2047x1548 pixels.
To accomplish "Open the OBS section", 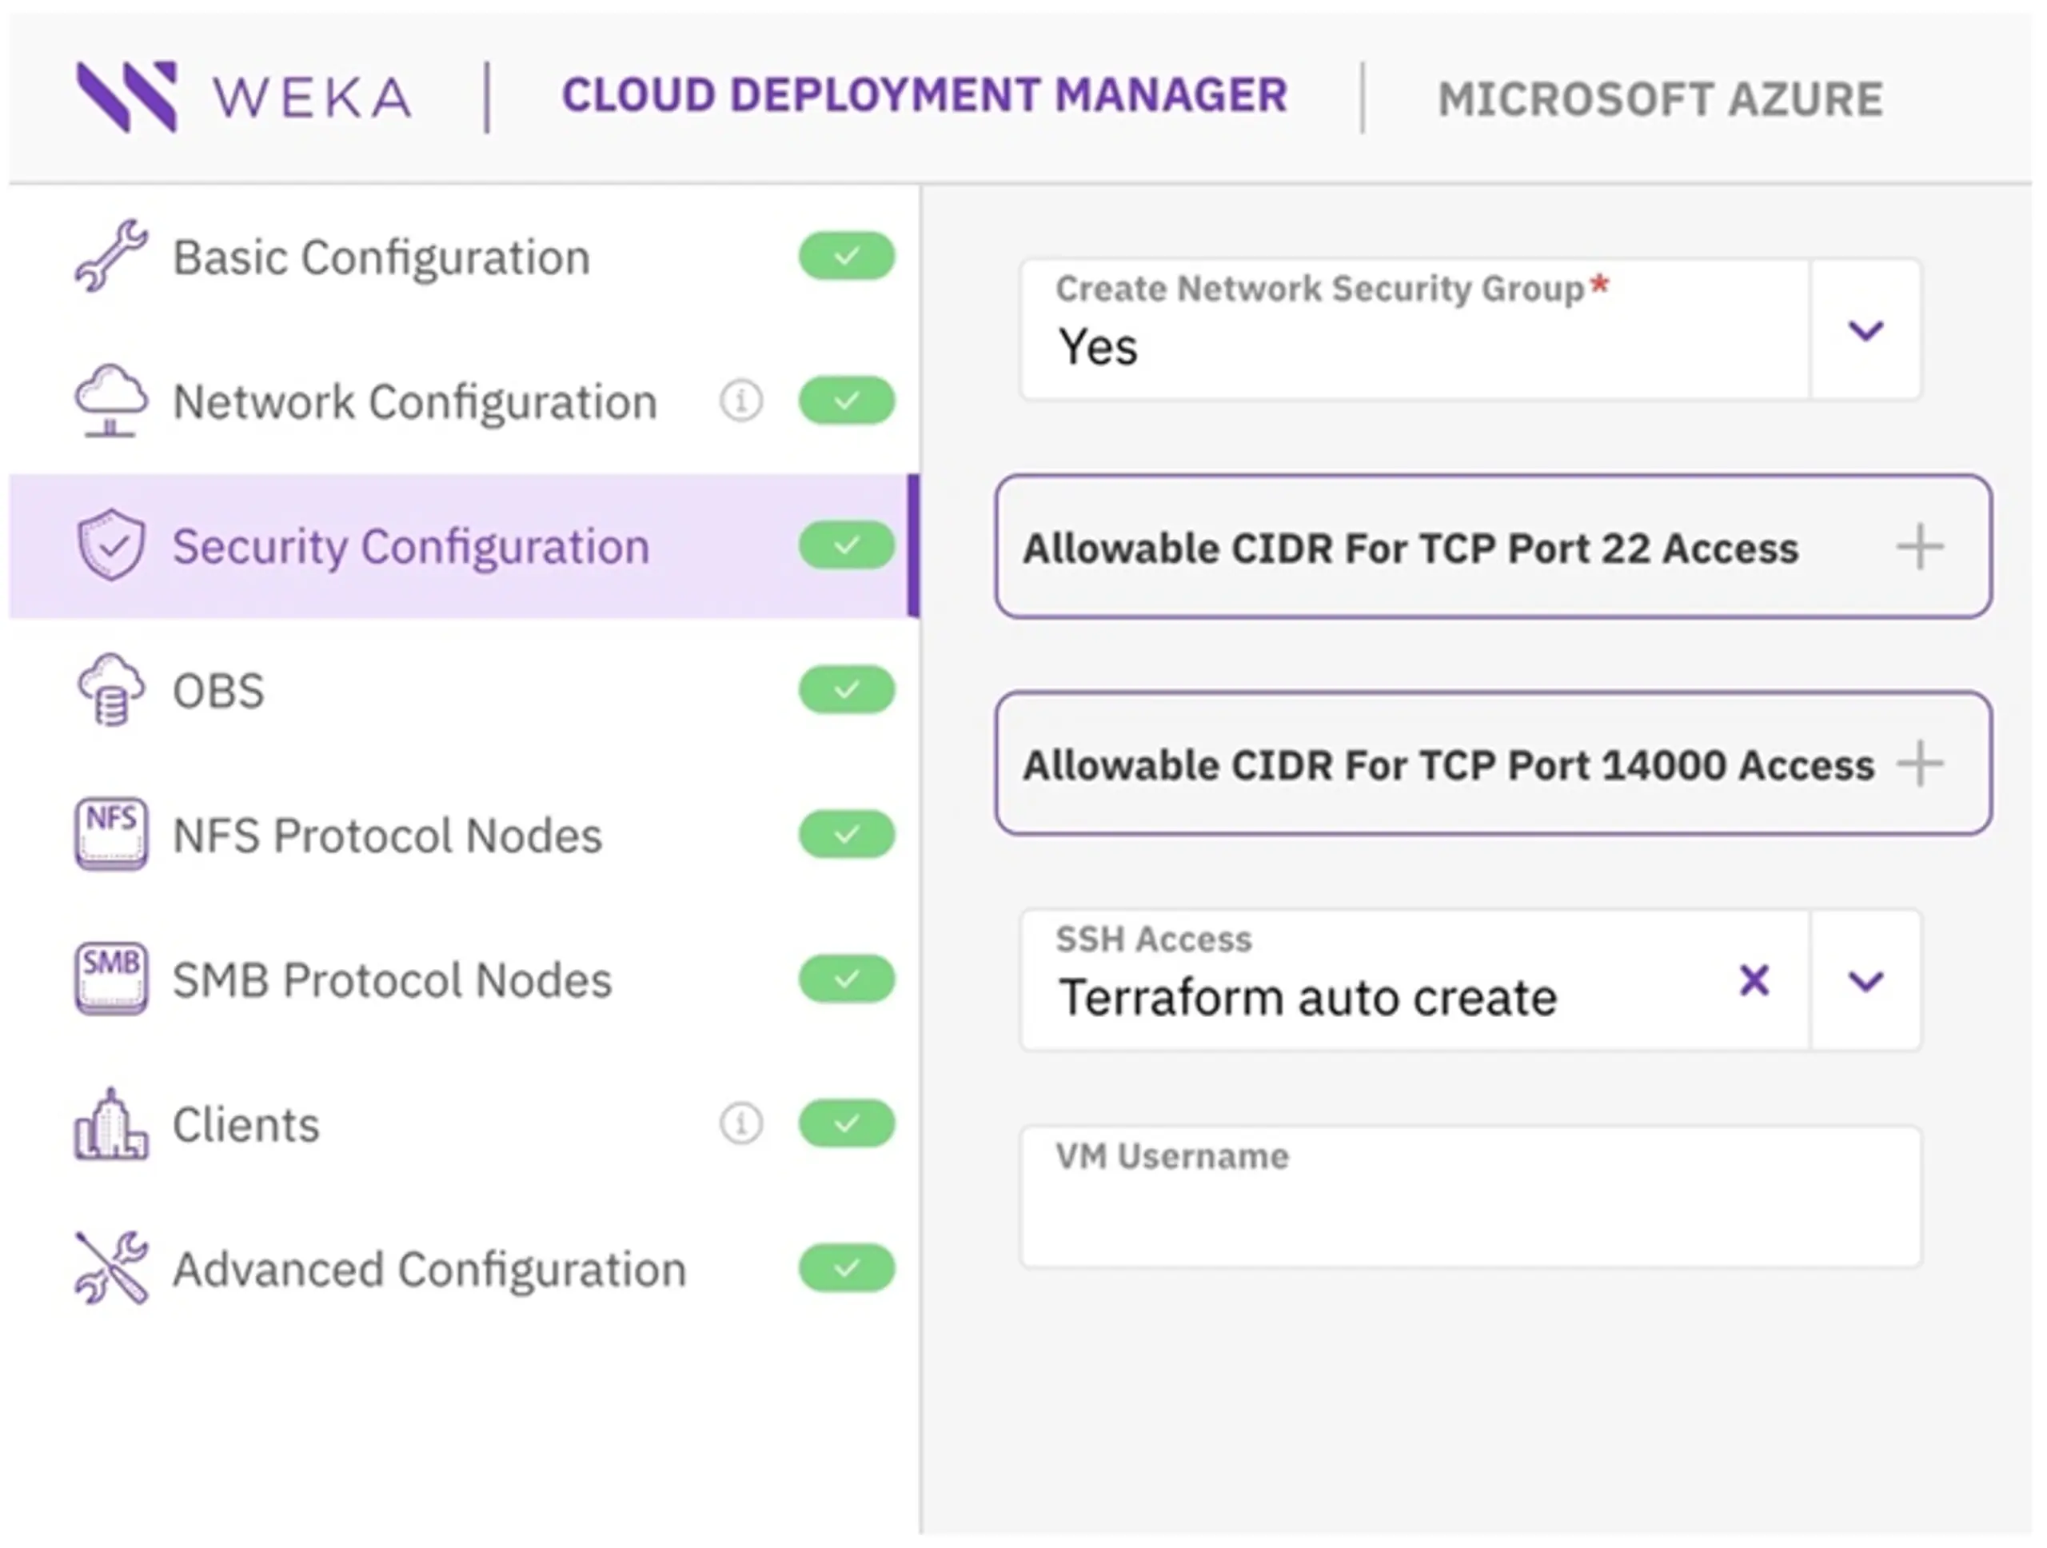I will click(464, 690).
